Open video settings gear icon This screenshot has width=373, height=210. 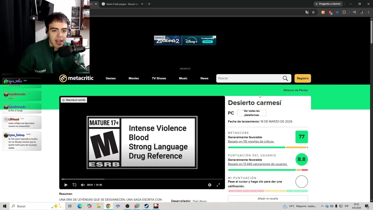[210, 185]
